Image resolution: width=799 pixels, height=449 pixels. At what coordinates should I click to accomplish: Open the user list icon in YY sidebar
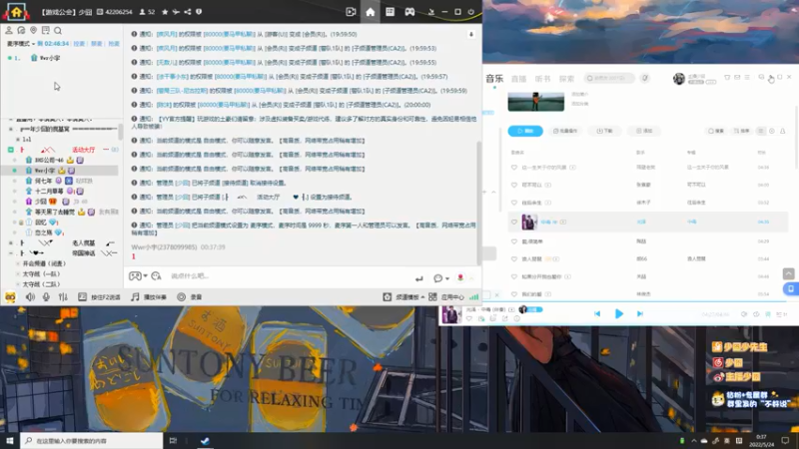click(x=9, y=31)
